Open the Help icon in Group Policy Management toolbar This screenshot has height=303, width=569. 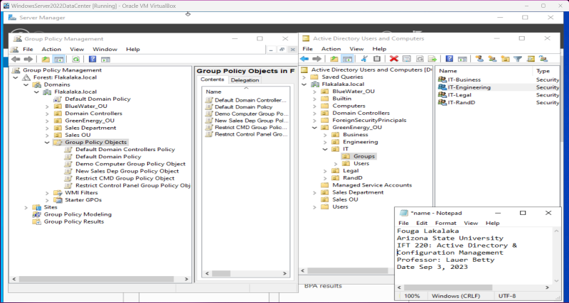click(x=93, y=60)
